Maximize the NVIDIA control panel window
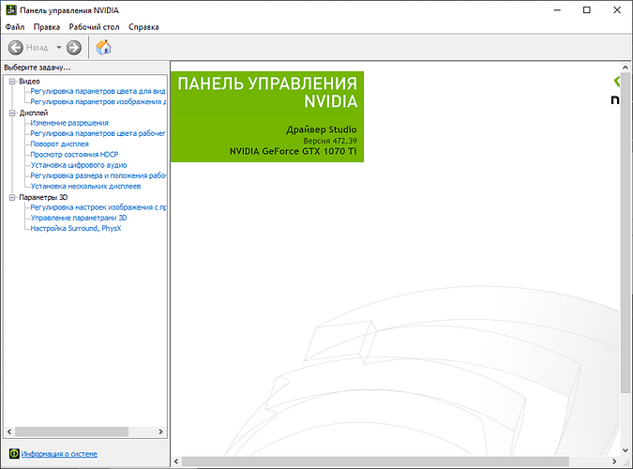 coord(587,10)
